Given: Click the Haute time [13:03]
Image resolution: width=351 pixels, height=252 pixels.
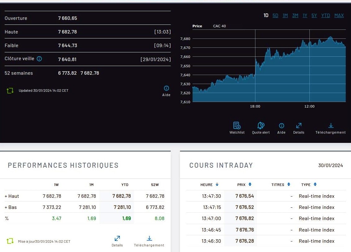Looking at the screenshot, I should [163, 32].
